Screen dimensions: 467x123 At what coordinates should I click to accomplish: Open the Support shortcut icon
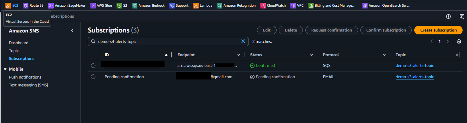click(x=171, y=5)
